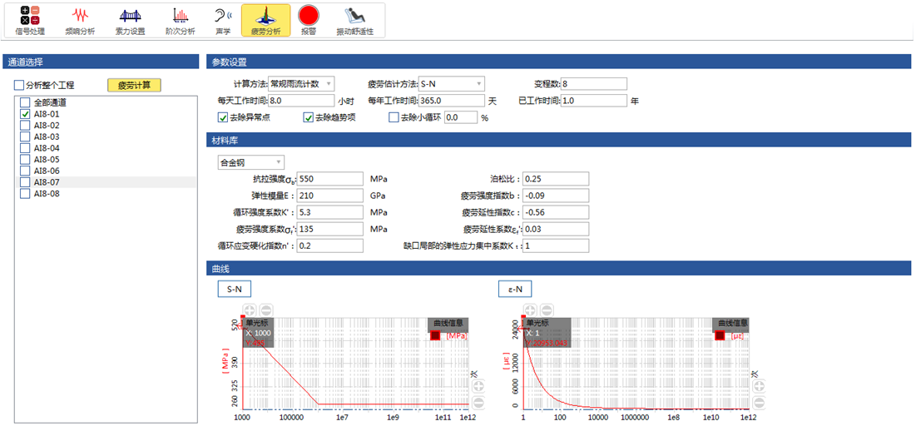Viewport: 916px width, 446px height.
Task: Zoom in on the ε-N chart with plus icon
Action: 530,310
